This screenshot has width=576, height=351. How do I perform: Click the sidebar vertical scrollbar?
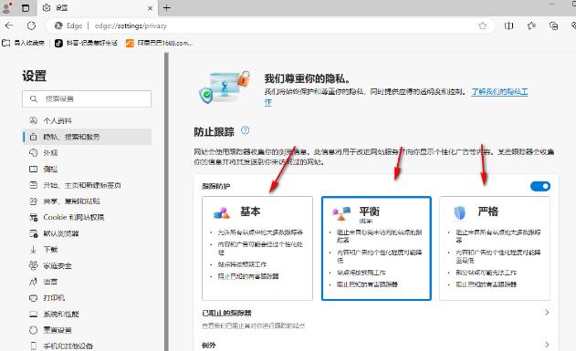pos(166,201)
